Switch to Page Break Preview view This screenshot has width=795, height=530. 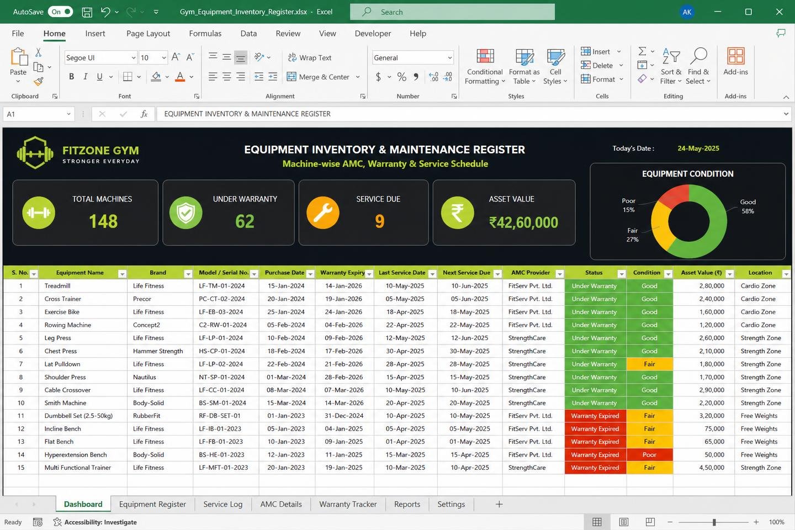pyautogui.click(x=650, y=522)
